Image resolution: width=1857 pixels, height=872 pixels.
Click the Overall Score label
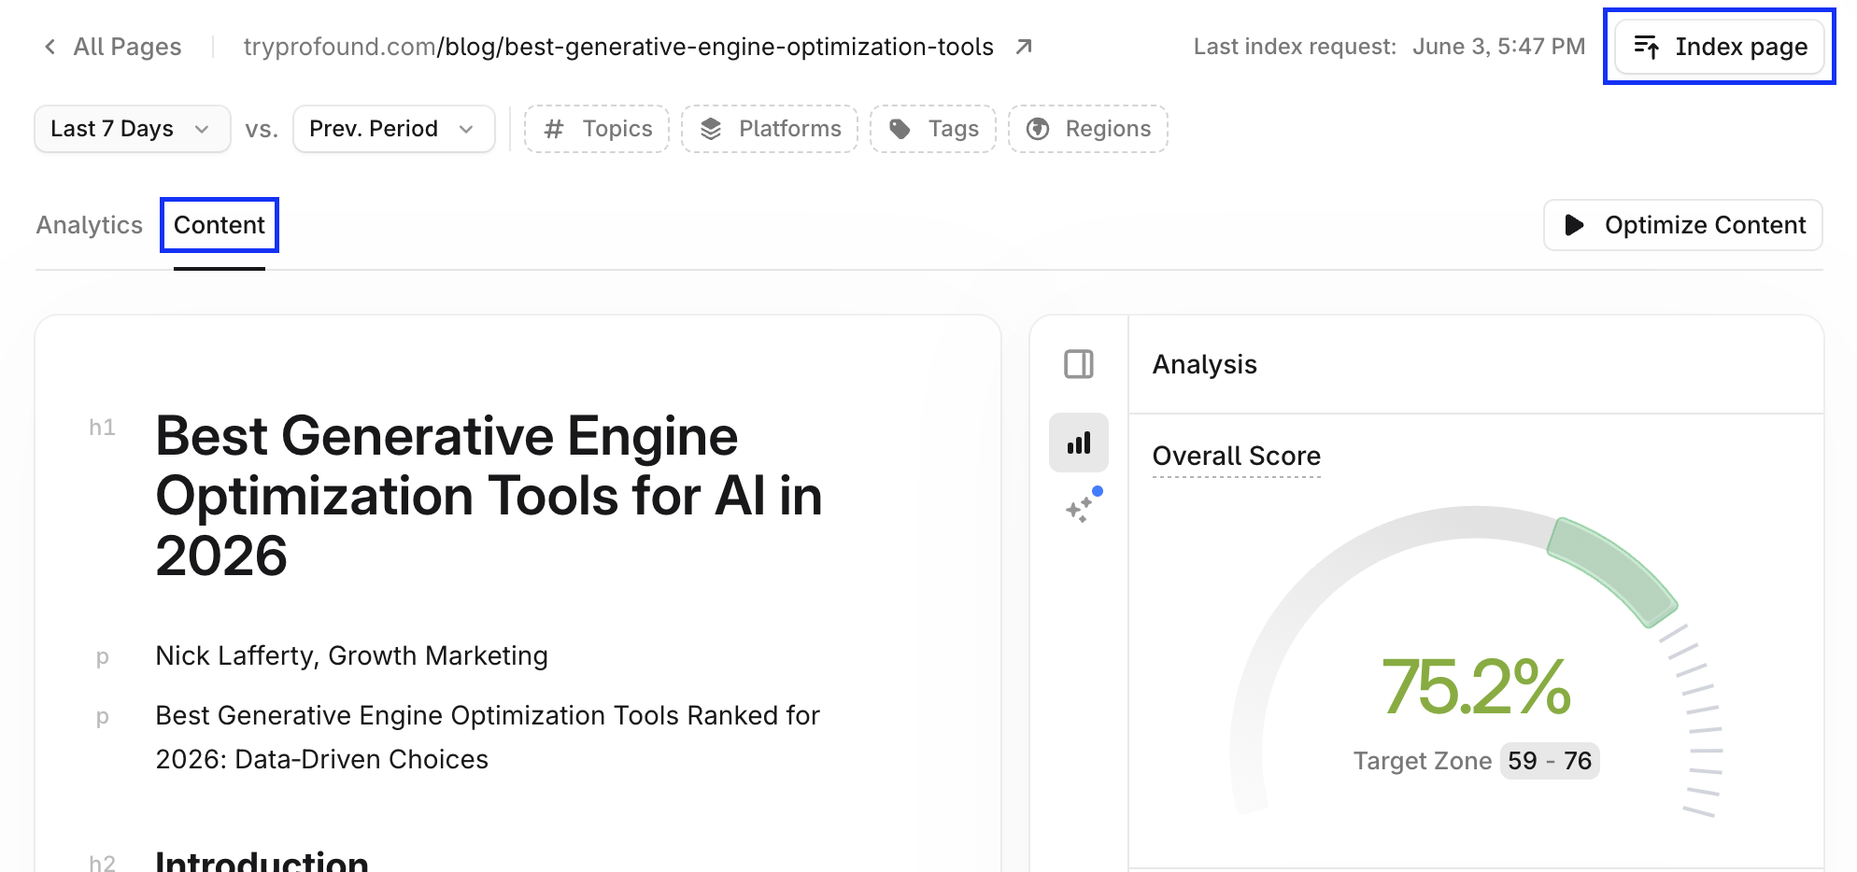coord(1237,456)
